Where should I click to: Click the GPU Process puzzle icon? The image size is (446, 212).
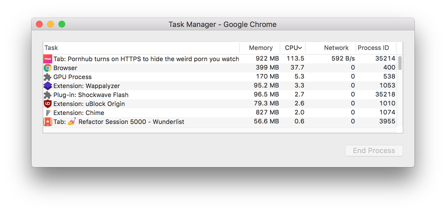[x=48, y=77]
